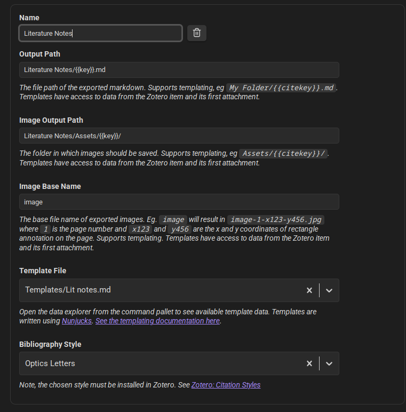Open the Nunjucks link

pos(77,321)
